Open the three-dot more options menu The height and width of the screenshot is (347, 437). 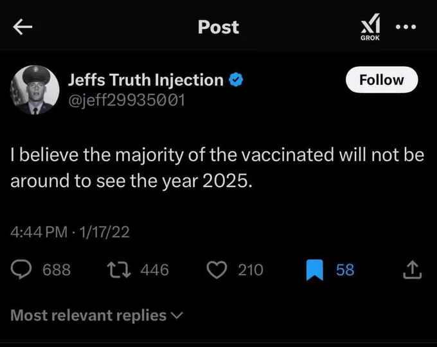point(406,27)
